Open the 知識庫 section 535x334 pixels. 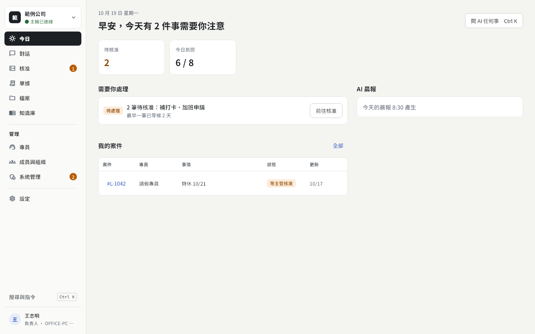[x=43, y=113]
